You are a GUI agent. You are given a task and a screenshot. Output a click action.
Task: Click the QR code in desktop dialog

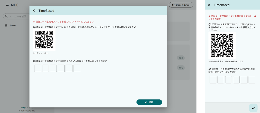click(x=44, y=40)
